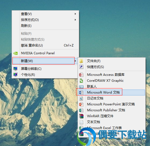Choose 快捷方式(S) text entry
This screenshot has height=146, width=150.
(95, 67)
